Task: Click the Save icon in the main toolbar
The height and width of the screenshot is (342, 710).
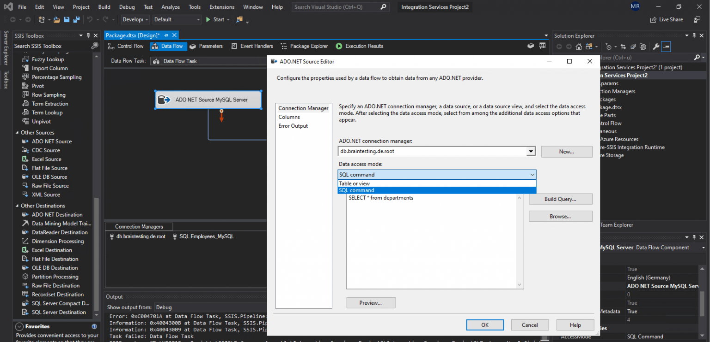Action: [66, 19]
